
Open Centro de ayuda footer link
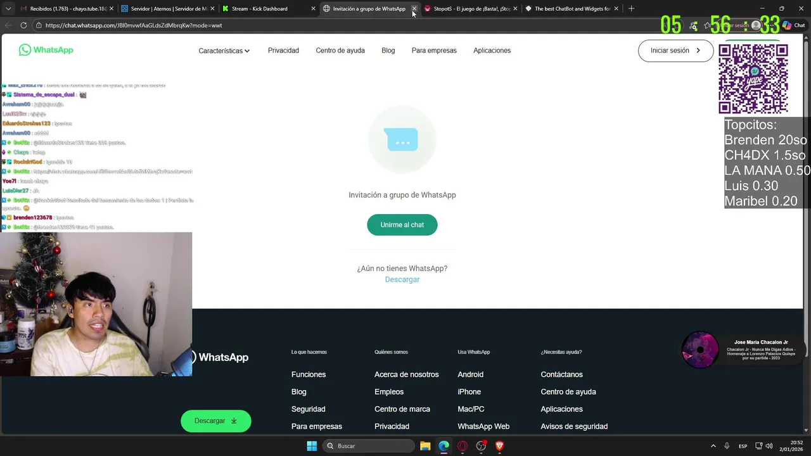coord(568,392)
